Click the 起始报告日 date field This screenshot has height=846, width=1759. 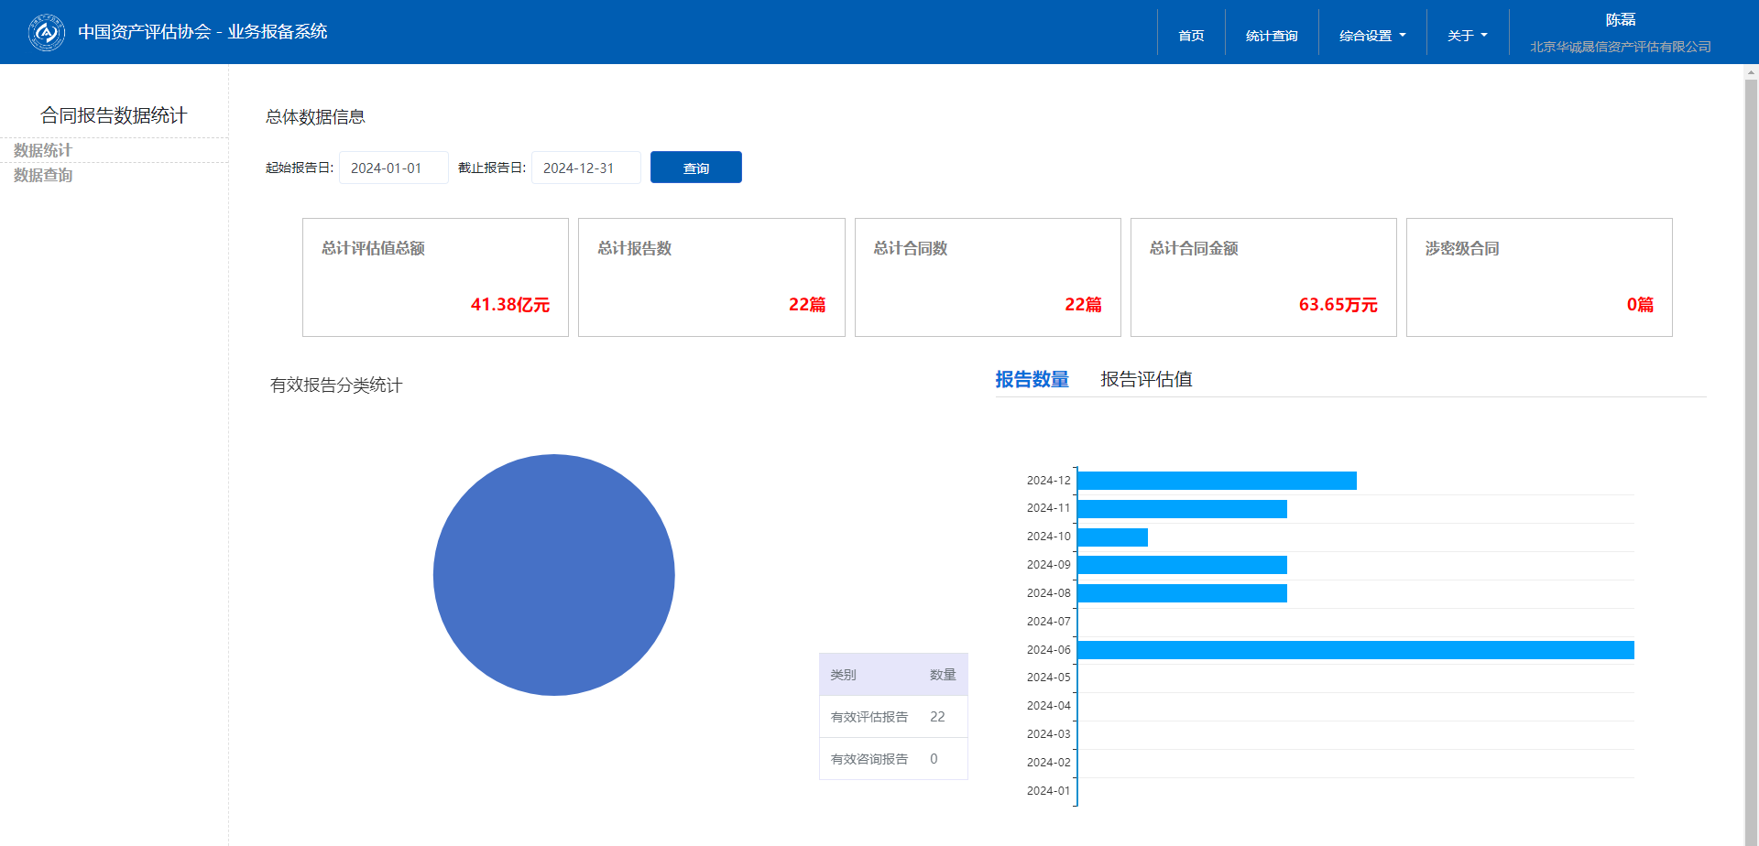tap(393, 168)
